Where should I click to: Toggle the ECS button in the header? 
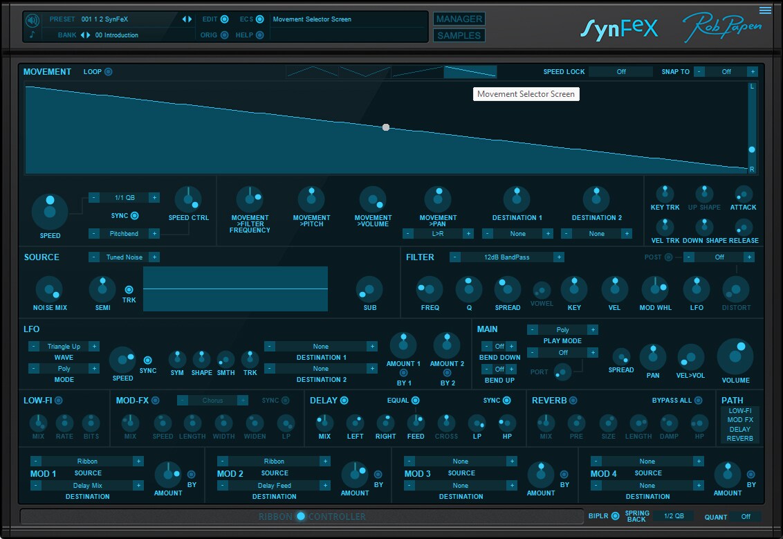tap(259, 19)
